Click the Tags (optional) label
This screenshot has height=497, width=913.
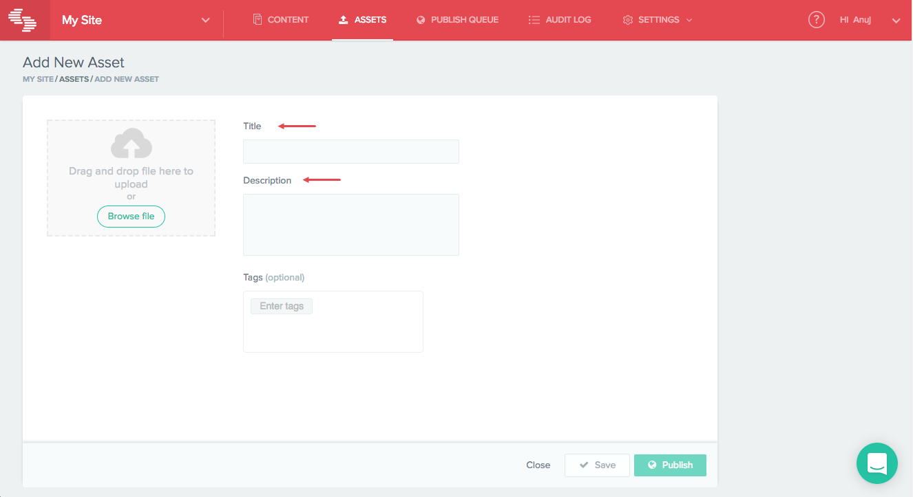pos(273,277)
